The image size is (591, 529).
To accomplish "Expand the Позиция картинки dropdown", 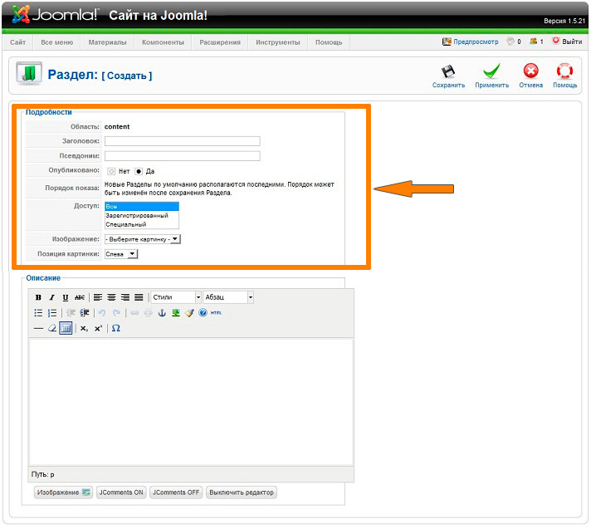I will pos(121,254).
